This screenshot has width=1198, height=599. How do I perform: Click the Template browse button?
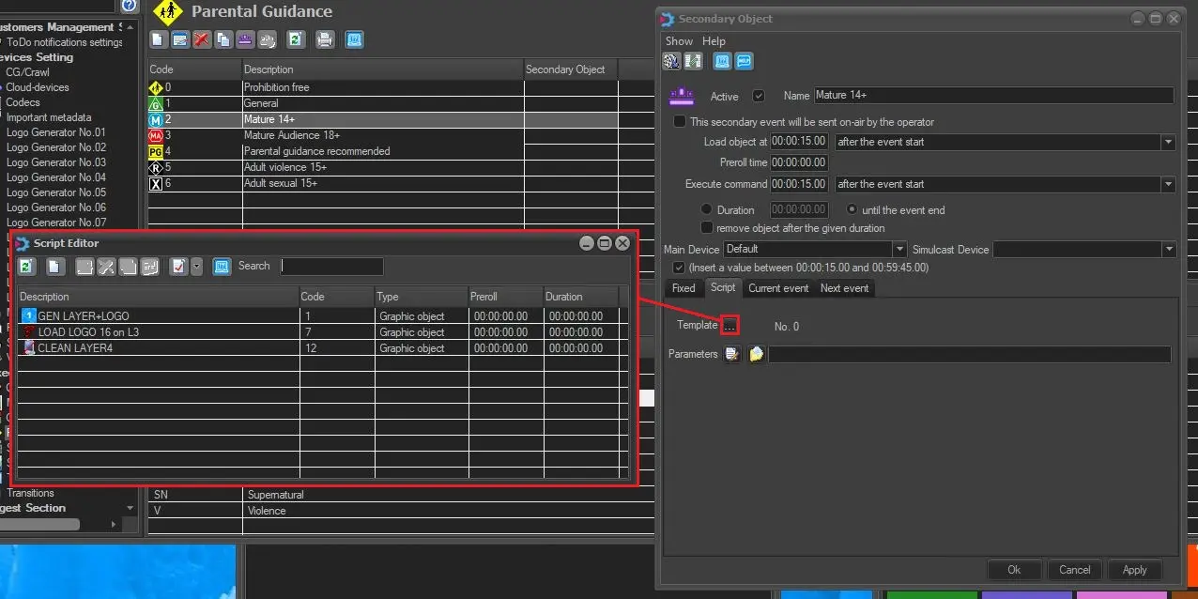point(730,326)
